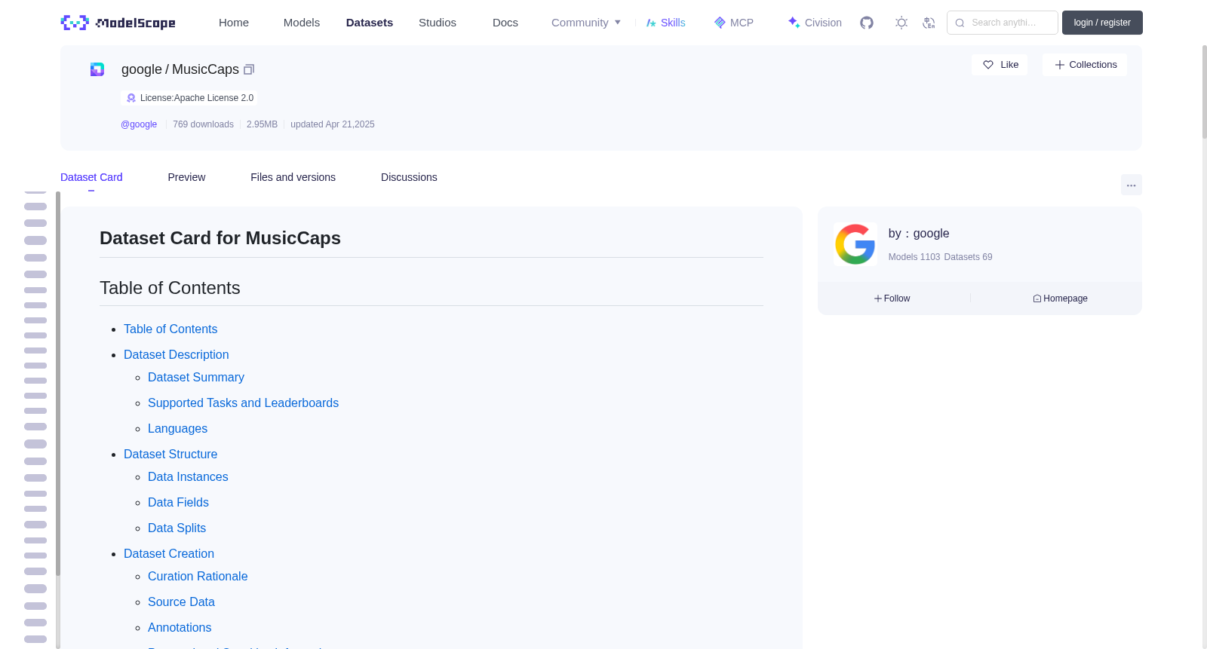Add the dataset to Collections
1207x649 pixels.
1085,65
